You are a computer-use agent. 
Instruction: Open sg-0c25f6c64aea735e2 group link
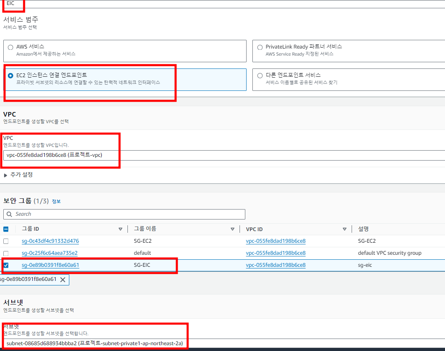pos(49,253)
